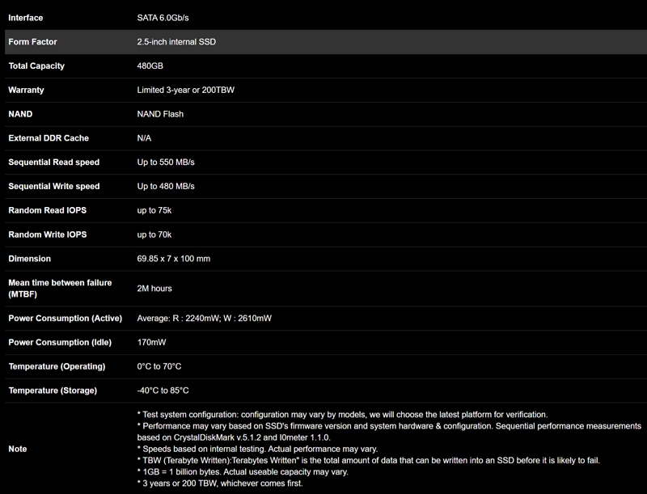This screenshot has width=647, height=494.
Task: Select the up to 75k value
Action: coord(154,210)
